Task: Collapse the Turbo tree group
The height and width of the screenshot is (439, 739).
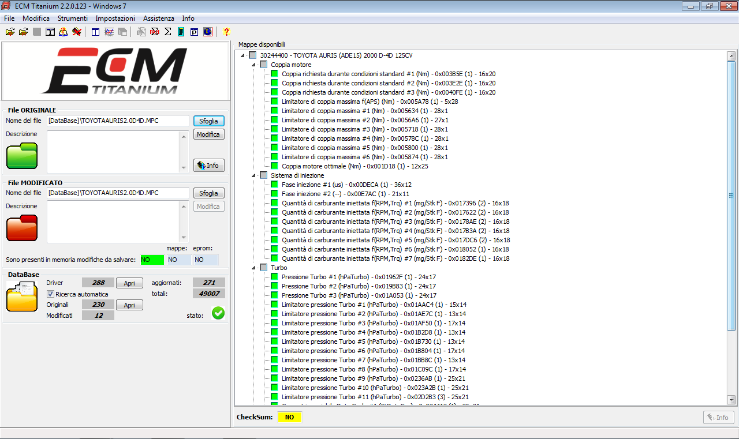Action: (253, 268)
